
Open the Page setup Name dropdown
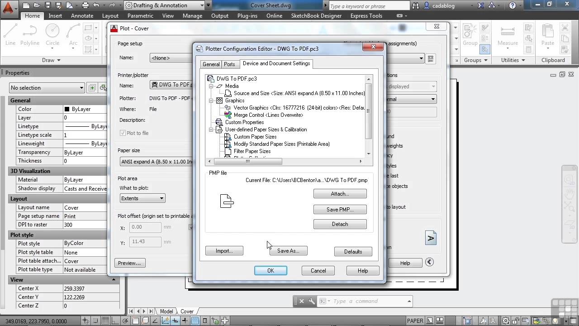coord(172,58)
